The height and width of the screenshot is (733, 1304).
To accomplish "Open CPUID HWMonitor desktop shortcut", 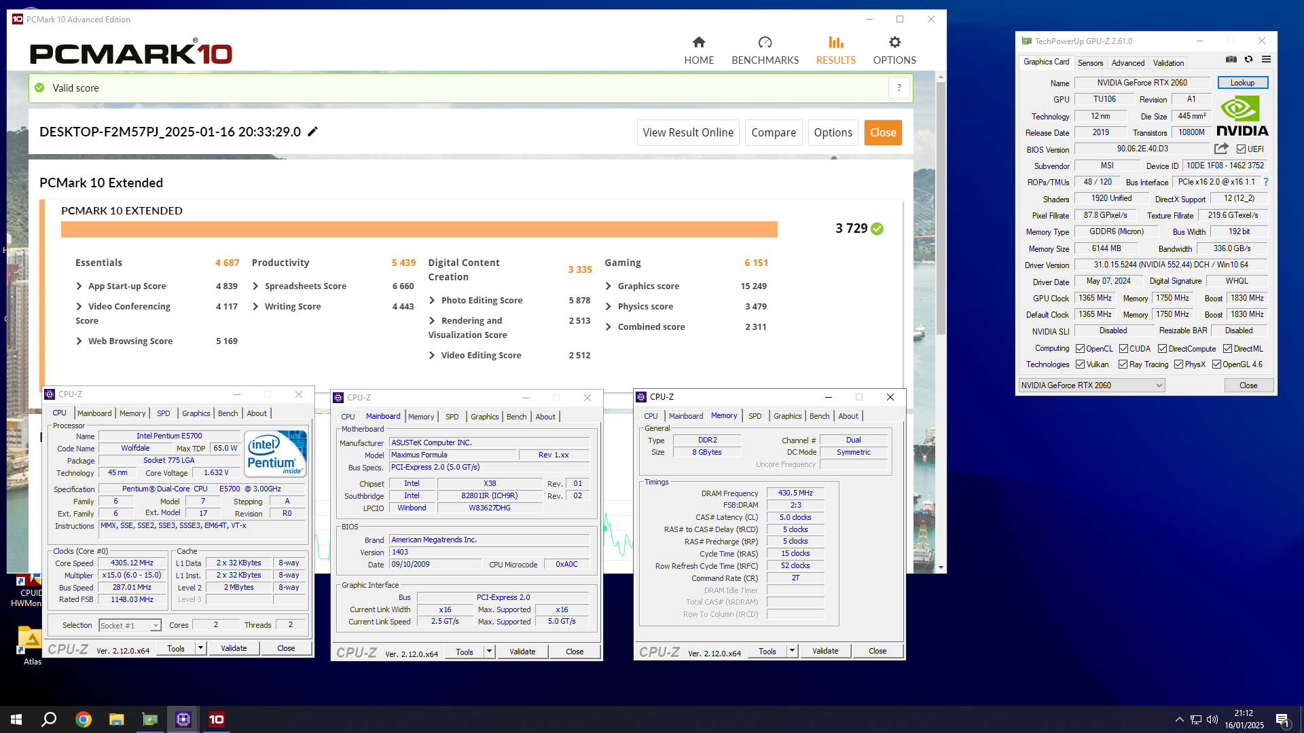I will coord(27,590).
